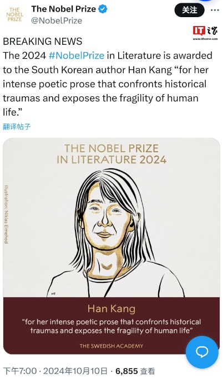Click the Han Kang name caption
Image resolution: width=223 pixels, height=378 pixels.
111,309
